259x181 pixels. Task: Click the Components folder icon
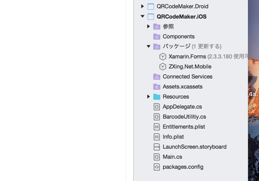pos(157,36)
